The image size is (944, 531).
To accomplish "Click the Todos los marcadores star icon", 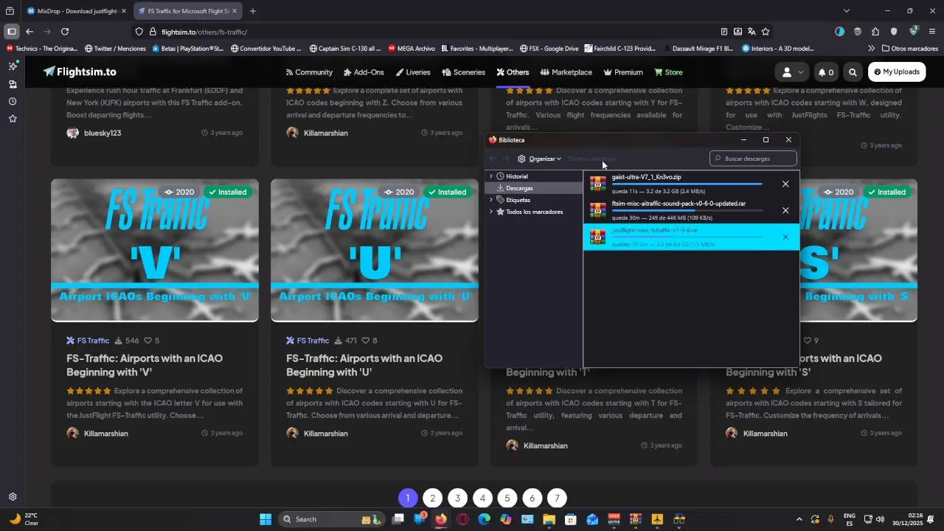I will [x=500, y=212].
